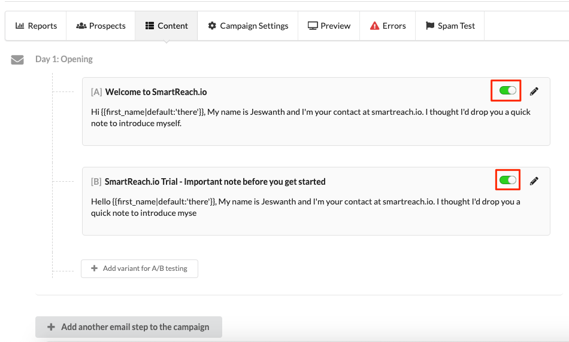Add another email step to the campaign
Image resolution: width=569 pixels, height=342 pixels.
128,327
